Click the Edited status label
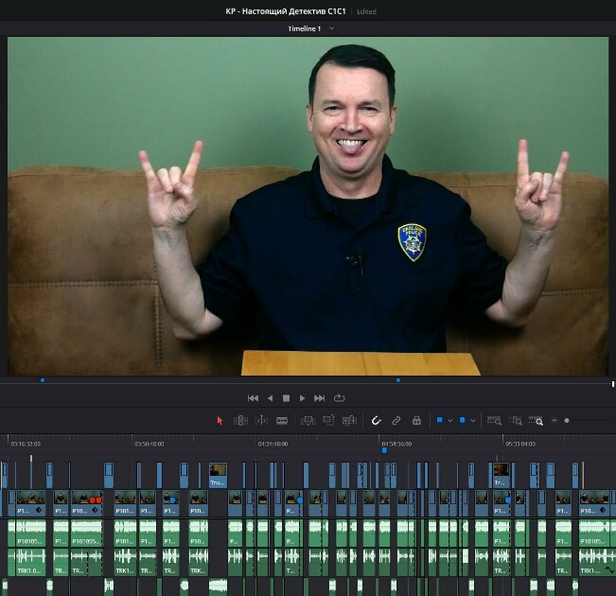The width and height of the screenshot is (616, 596). 366,11
